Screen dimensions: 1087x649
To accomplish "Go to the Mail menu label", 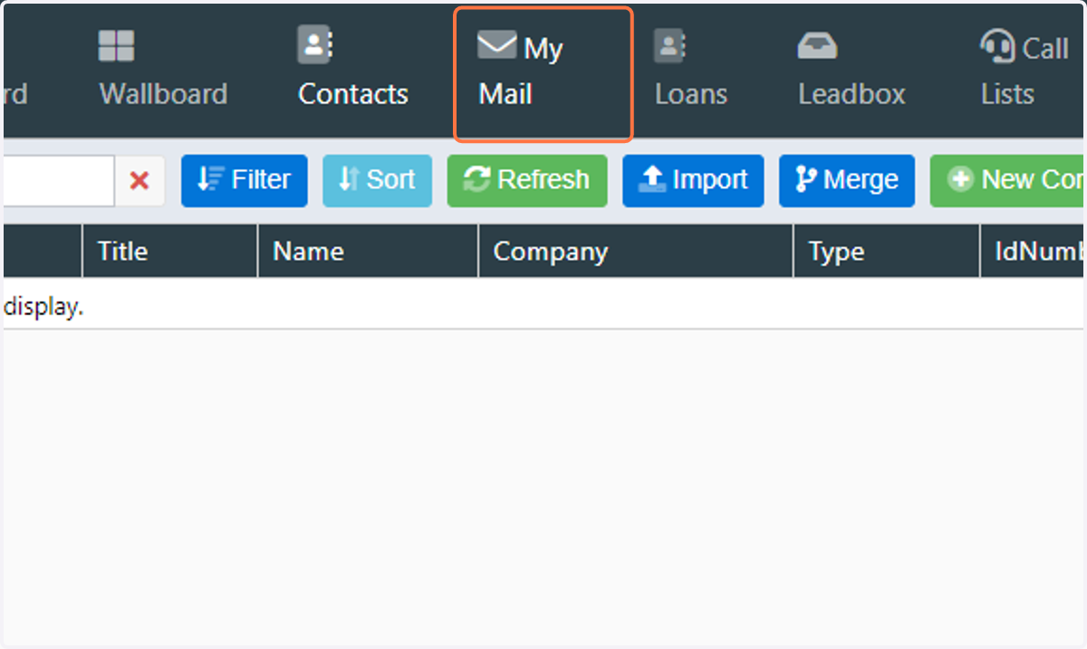I will pos(505,94).
